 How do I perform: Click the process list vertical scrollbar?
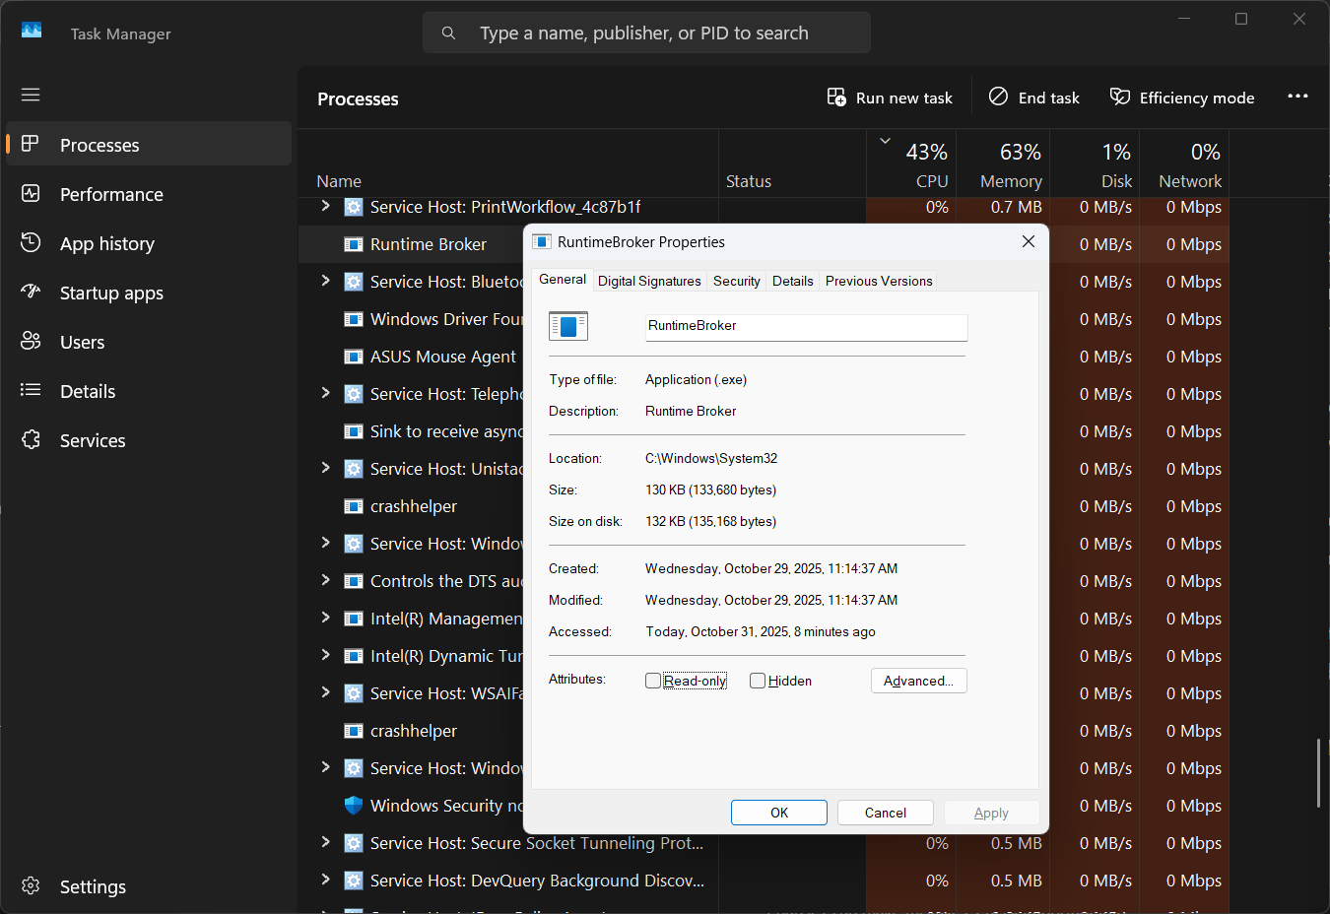click(x=1318, y=773)
